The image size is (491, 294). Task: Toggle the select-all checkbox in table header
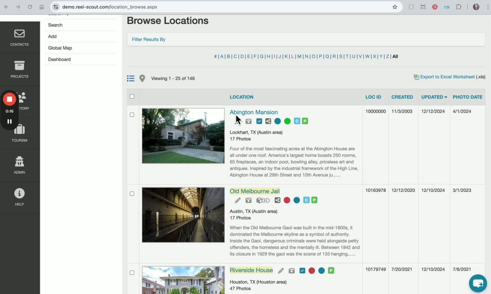tap(132, 96)
